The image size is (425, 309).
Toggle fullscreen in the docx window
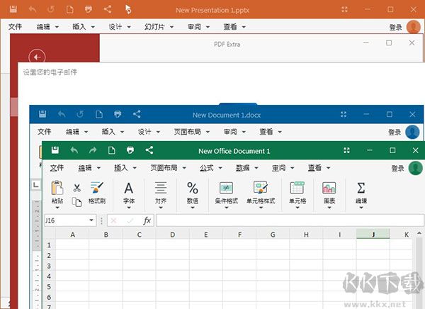(344, 114)
